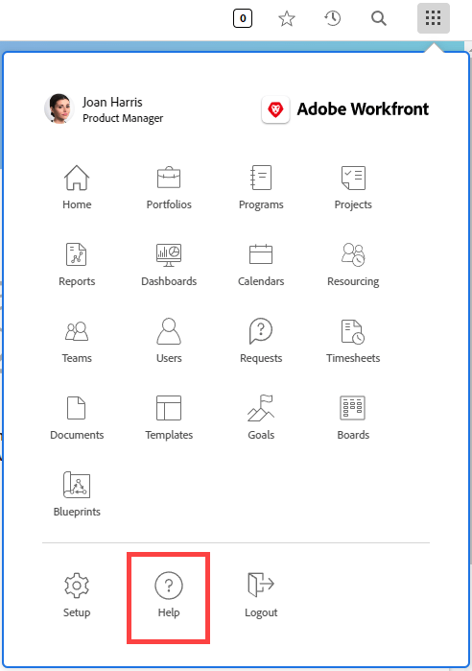Click Joan Harris profile picture
This screenshot has height=671, width=472.
click(59, 108)
